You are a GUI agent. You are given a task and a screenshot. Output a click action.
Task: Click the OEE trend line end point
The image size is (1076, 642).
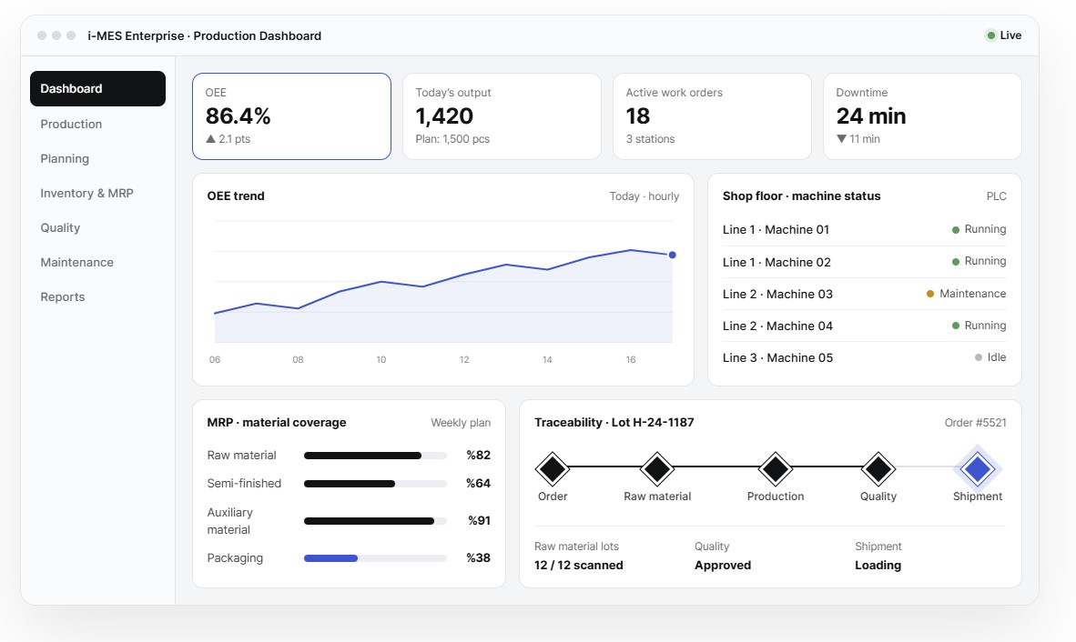(673, 255)
